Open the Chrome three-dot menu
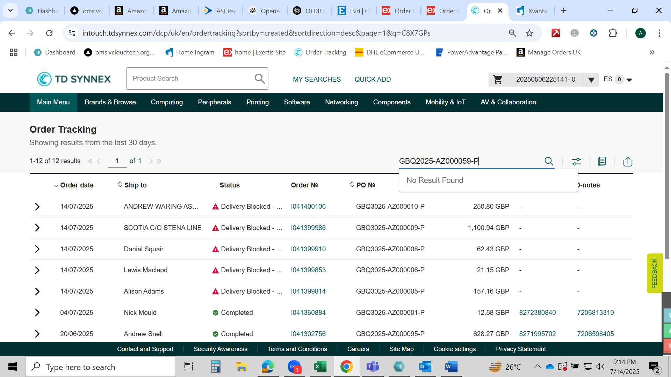671x377 pixels. (x=659, y=33)
